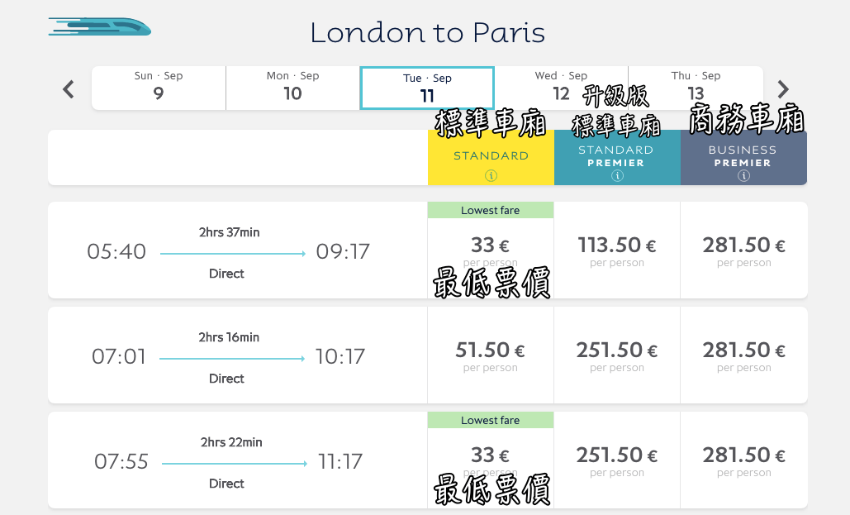
Task: Pick 281.50 € Business Premier on 05:40 train
Action: pyautogui.click(x=743, y=250)
